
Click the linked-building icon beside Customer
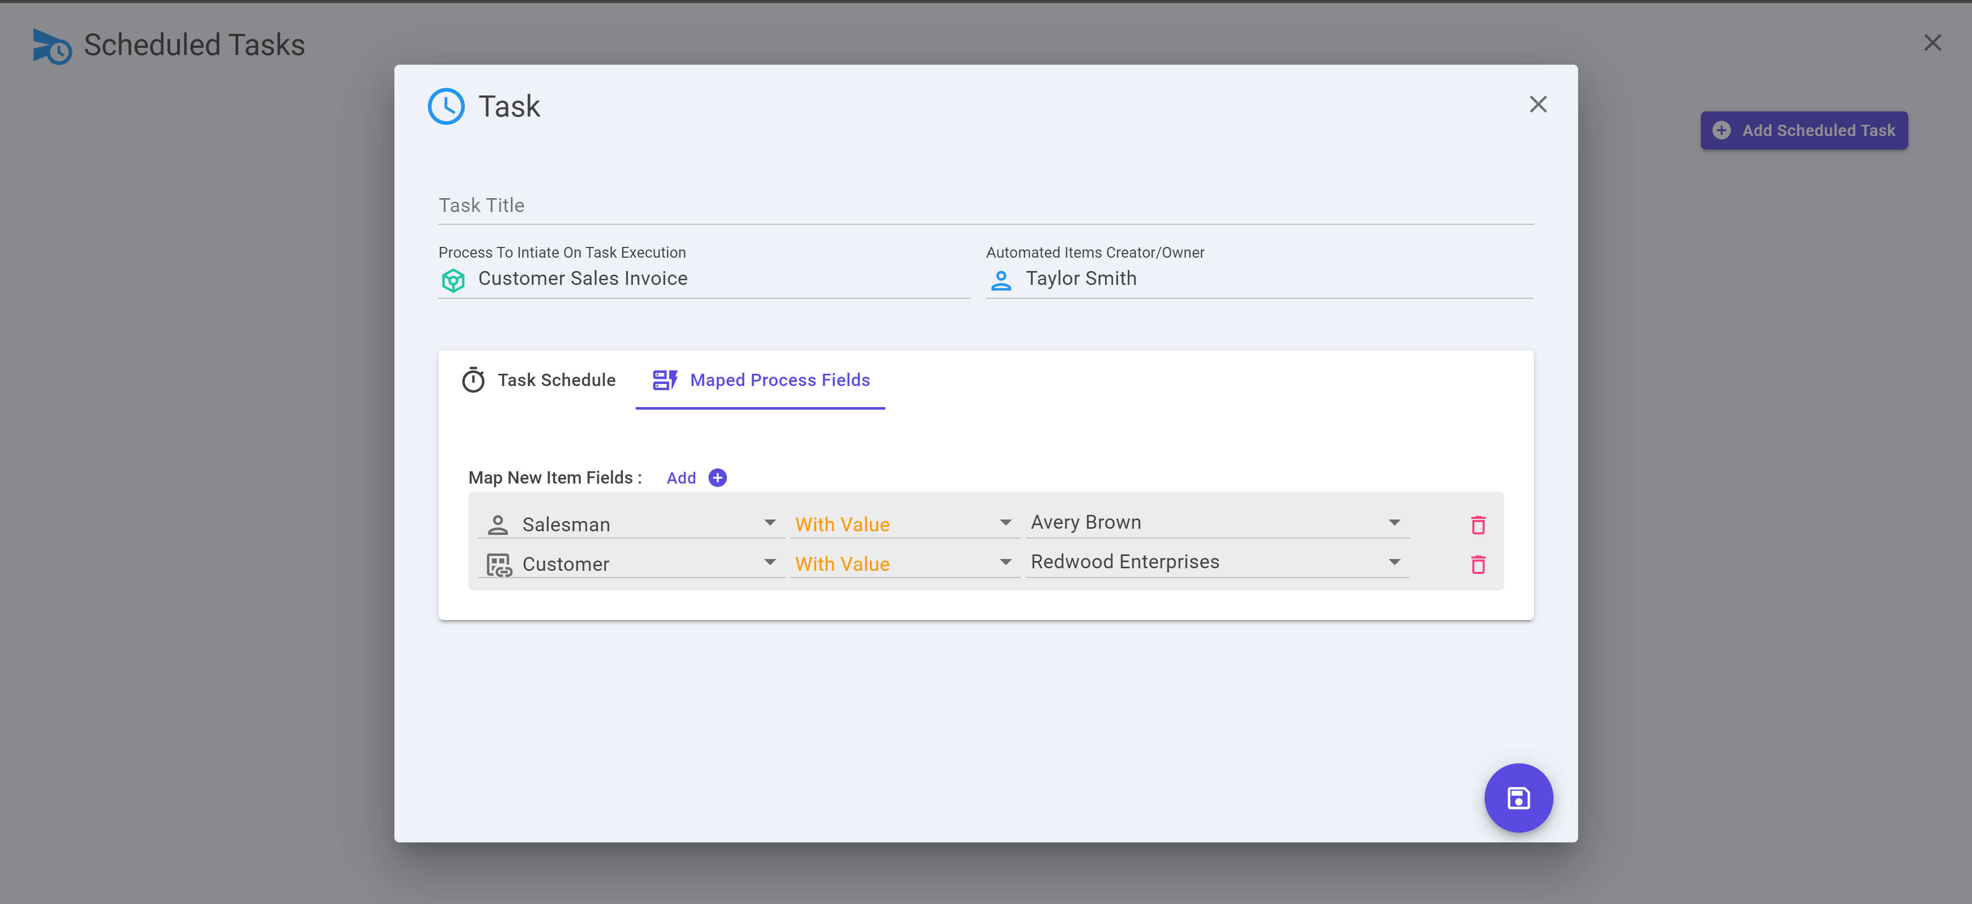(x=499, y=565)
